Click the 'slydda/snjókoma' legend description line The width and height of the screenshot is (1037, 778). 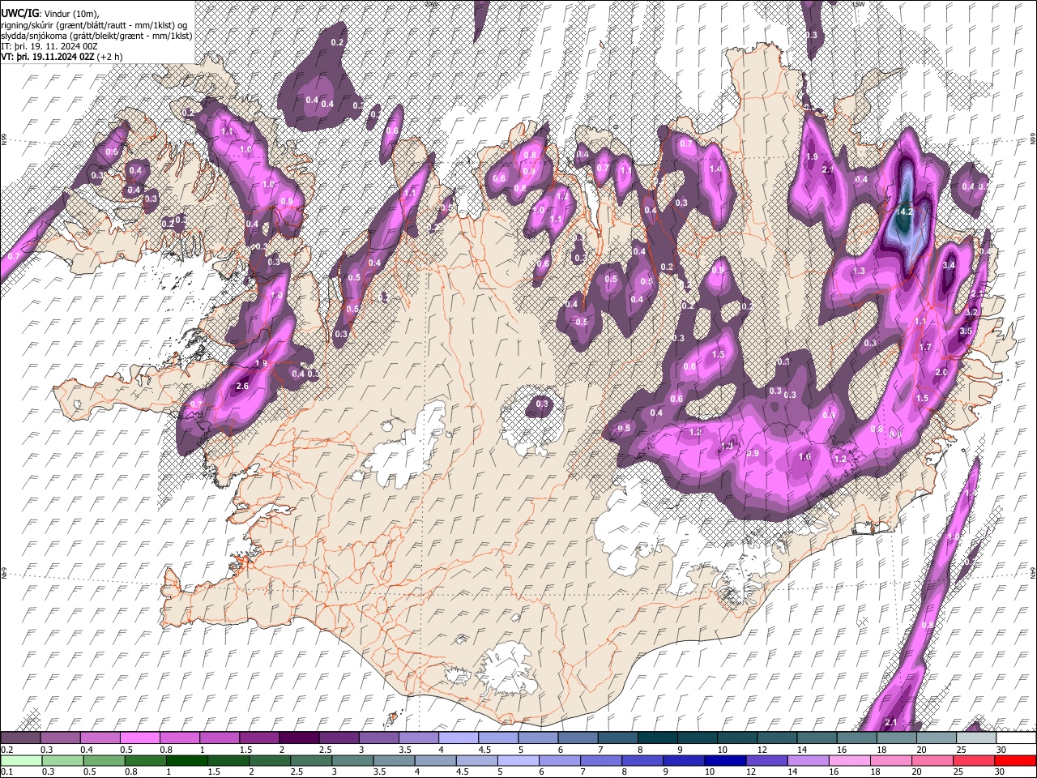97,35
